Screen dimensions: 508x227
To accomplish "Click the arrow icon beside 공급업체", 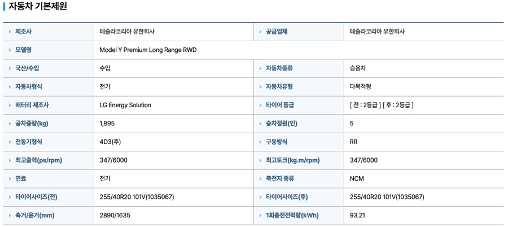I will pos(260,32).
